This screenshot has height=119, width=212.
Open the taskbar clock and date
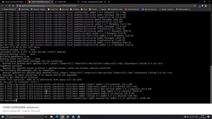point(202,117)
